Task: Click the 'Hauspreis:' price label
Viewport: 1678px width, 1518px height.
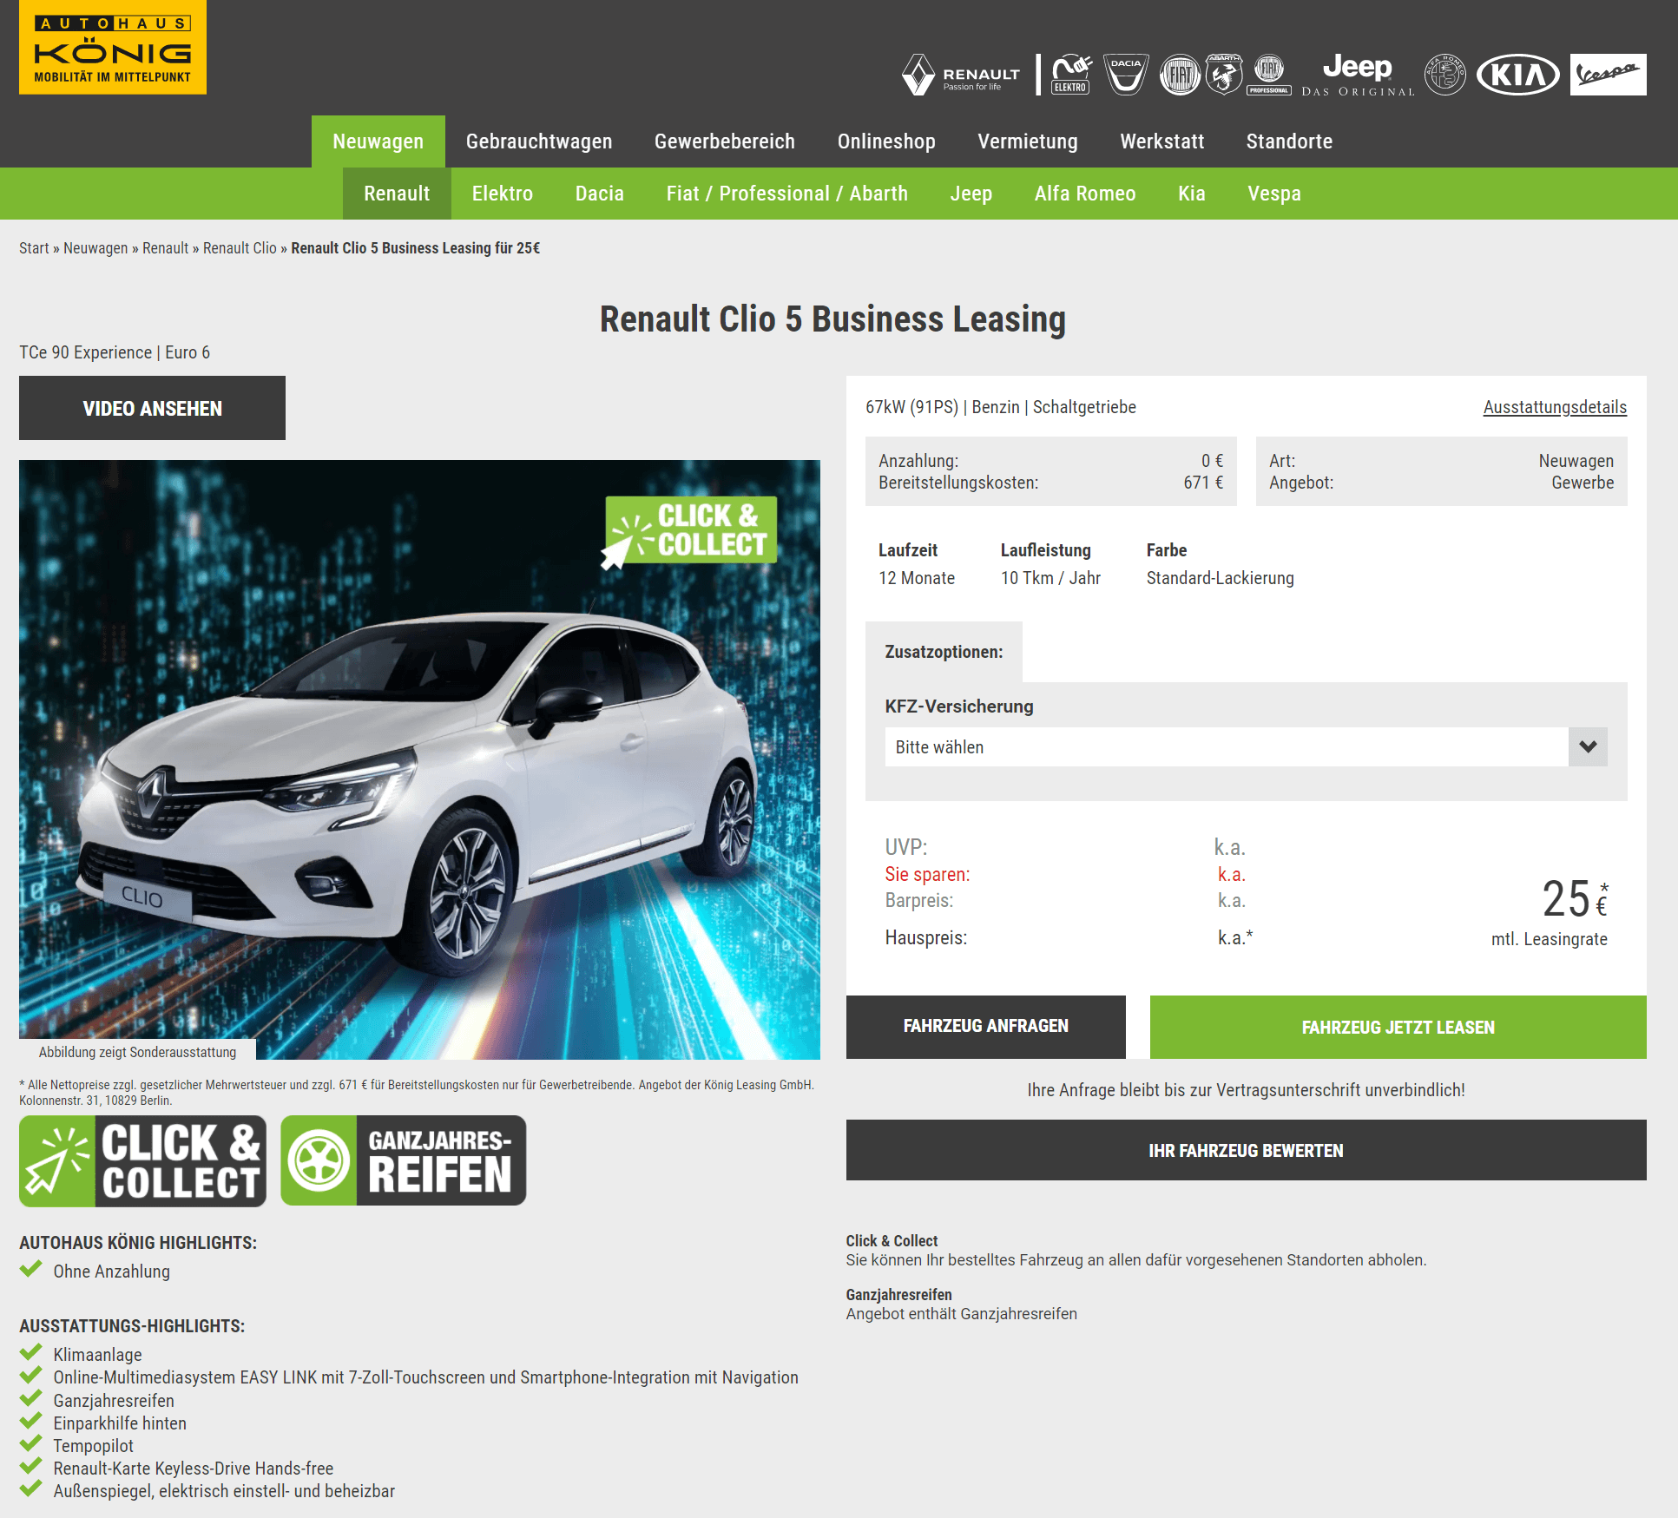Action: pos(925,937)
